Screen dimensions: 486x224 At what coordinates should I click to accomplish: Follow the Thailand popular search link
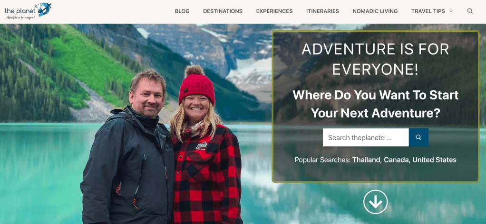[366, 160]
